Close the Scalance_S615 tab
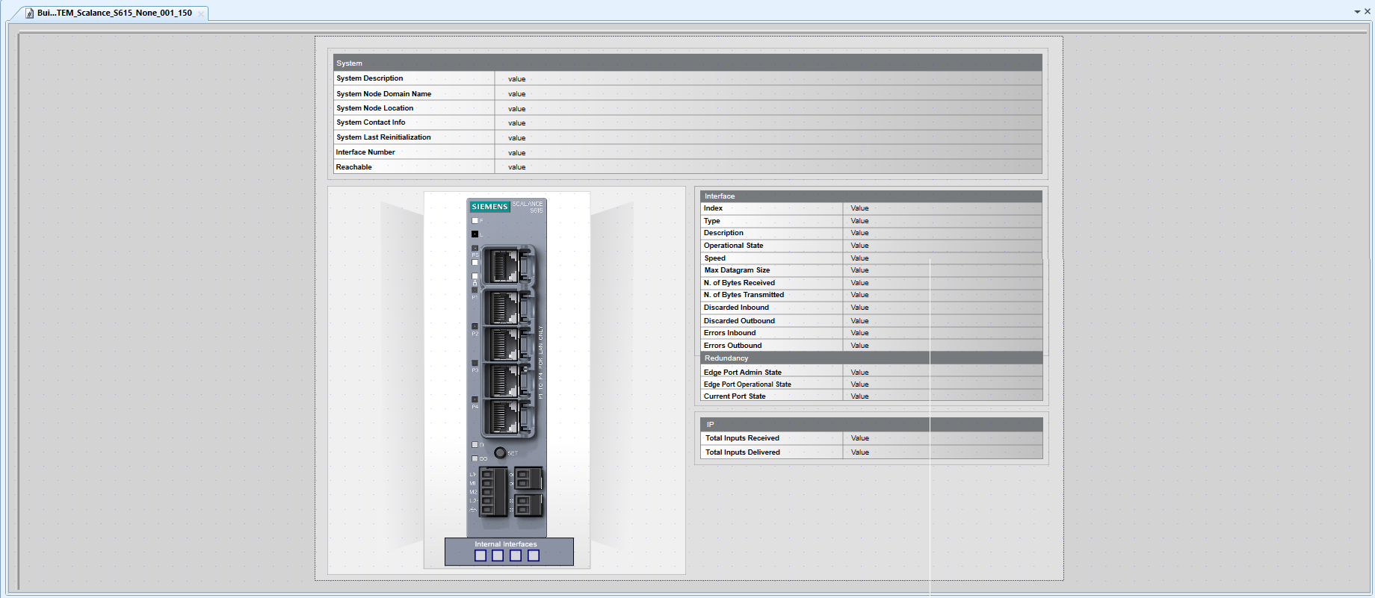The width and height of the screenshot is (1375, 598). [x=201, y=13]
